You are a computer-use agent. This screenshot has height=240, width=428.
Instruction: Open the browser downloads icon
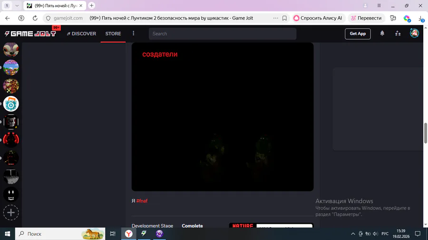(421, 18)
